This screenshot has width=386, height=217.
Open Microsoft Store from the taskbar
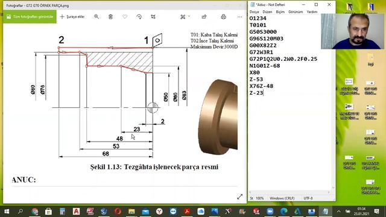(x=48, y=212)
